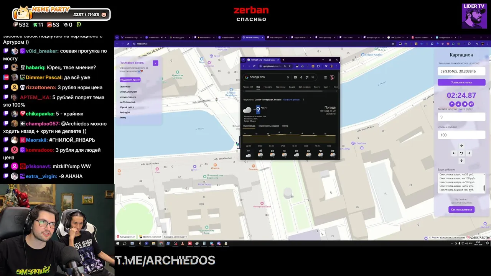Viewport: 491px width, 276px height.
Task: Click the Поддержать проект button
Action: click(x=130, y=80)
